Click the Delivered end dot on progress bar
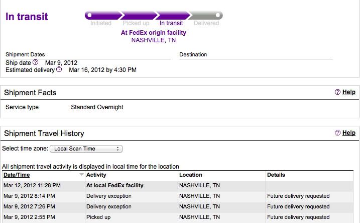 click(x=217, y=16)
